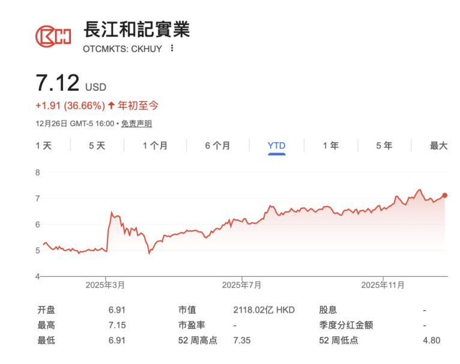Click the red endpoint dot on chart
Viewport: 460px width, 364px height.
pos(444,195)
